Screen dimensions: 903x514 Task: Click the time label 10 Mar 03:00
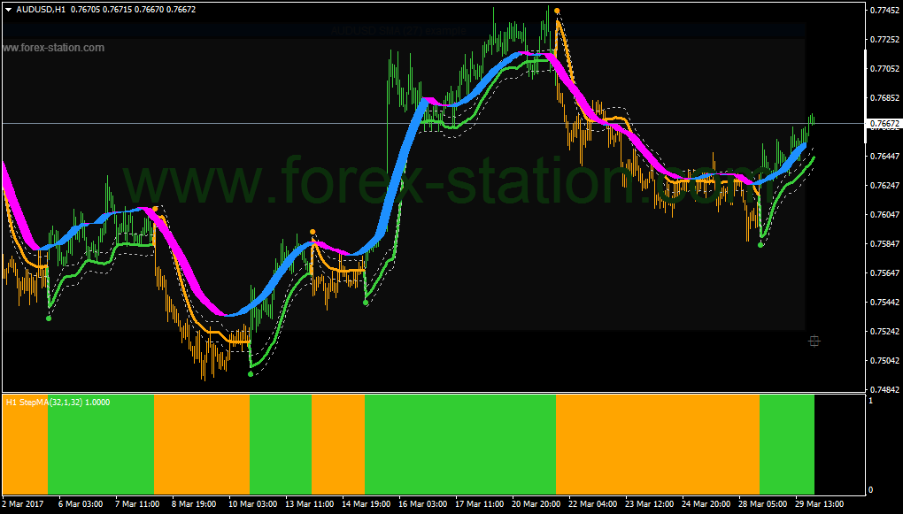pyautogui.click(x=251, y=503)
